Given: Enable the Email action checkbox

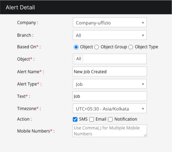Looking at the screenshot, I should tap(91, 119).
